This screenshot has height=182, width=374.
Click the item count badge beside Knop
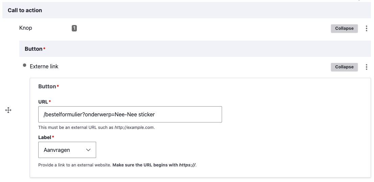(x=74, y=28)
